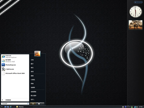144x108 pixels.
Task: Click the user account picture in the Start menu
Action: pyautogui.click(x=37, y=54)
